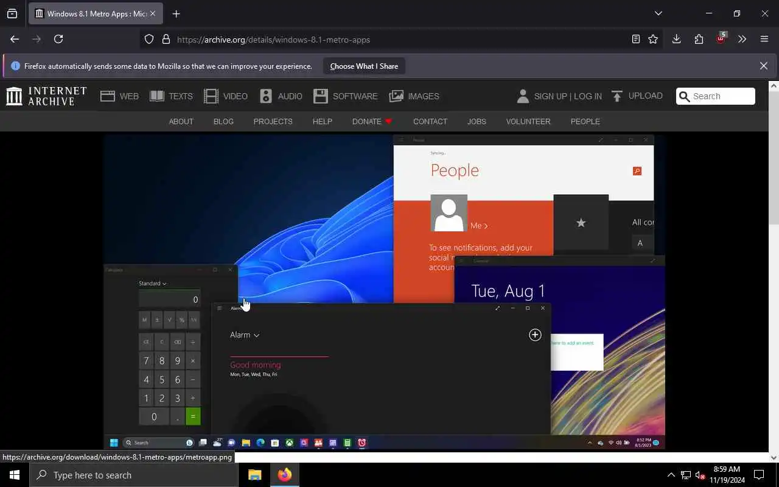Show more toolbar tools chevrons
779x487 pixels.
pyautogui.click(x=742, y=39)
